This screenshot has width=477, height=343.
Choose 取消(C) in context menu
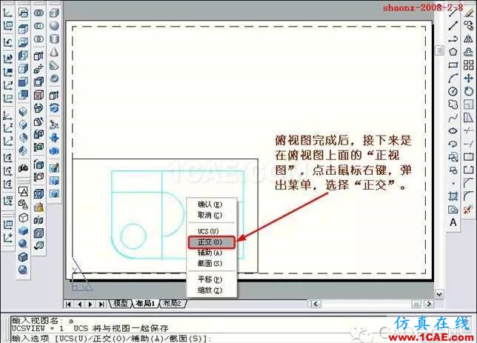coord(210,215)
